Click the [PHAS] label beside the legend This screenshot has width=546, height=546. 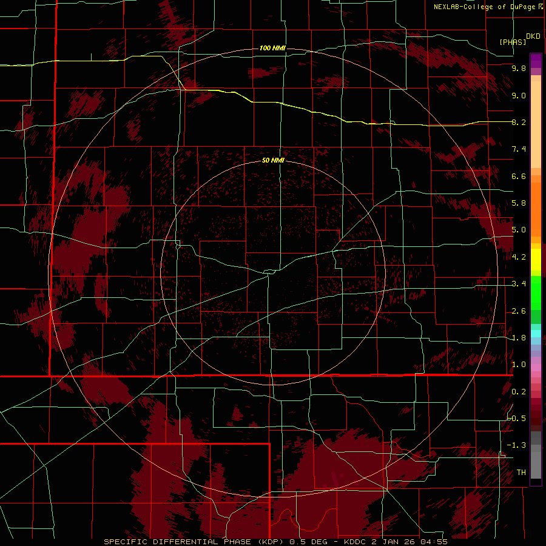(x=513, y=42)
